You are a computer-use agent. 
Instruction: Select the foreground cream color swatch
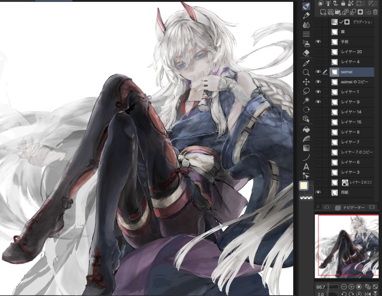click(304, 185)
